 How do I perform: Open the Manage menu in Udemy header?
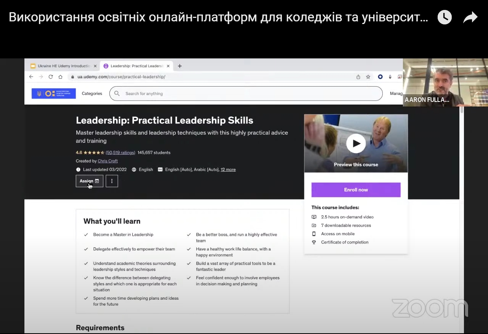396,94
